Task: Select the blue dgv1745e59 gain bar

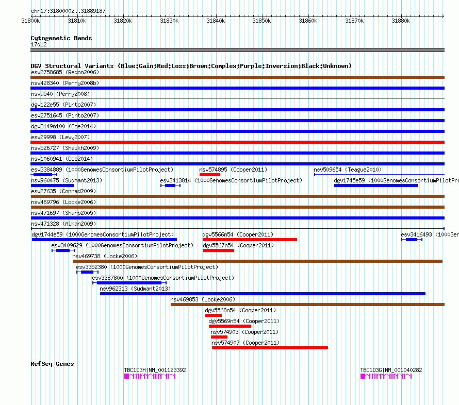Action: [x=376, y=185]
